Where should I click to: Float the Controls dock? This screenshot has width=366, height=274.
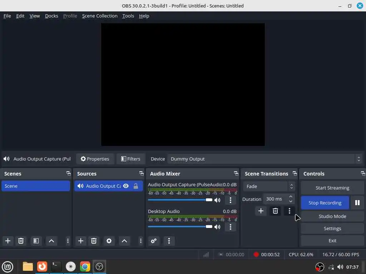tap(363, 173)
